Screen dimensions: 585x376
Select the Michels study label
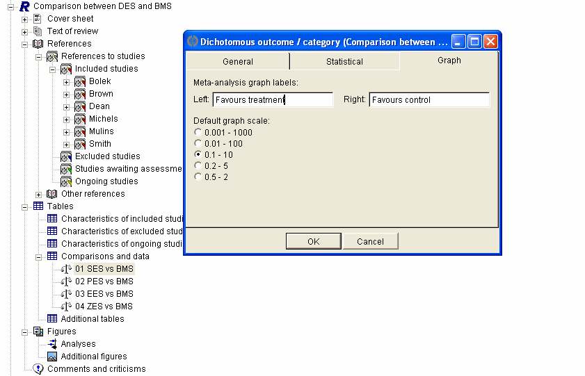tap(104, 119)
